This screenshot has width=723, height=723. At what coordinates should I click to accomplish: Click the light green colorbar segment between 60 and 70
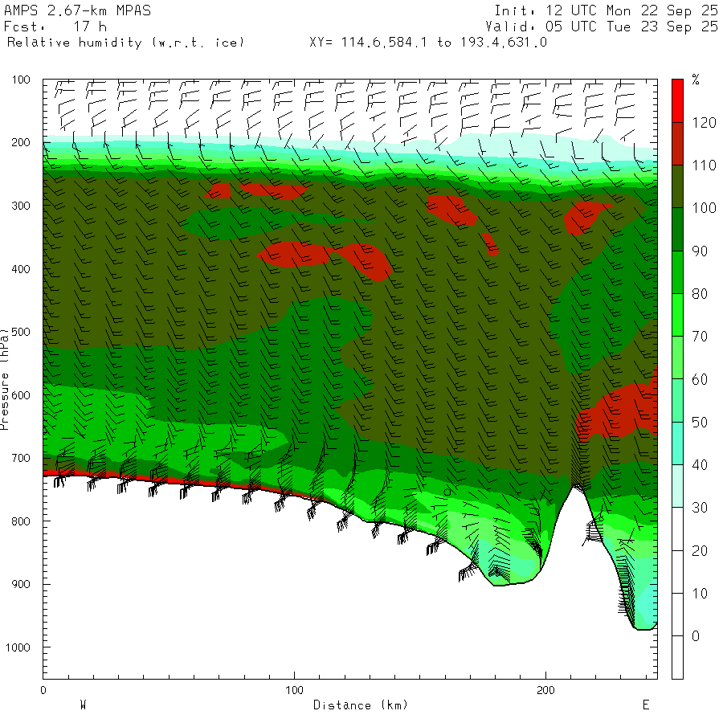coord(677,357)
